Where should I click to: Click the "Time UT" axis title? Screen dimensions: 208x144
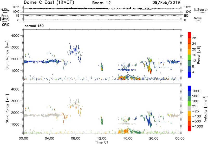point(102,142)
